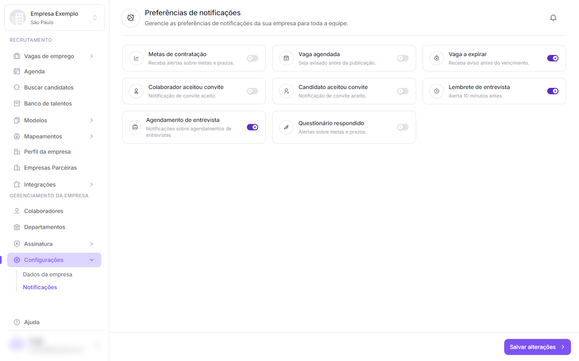Click the muted-bell icon beside page title
This screenshot has width=579, height=361.
point(131,18)
